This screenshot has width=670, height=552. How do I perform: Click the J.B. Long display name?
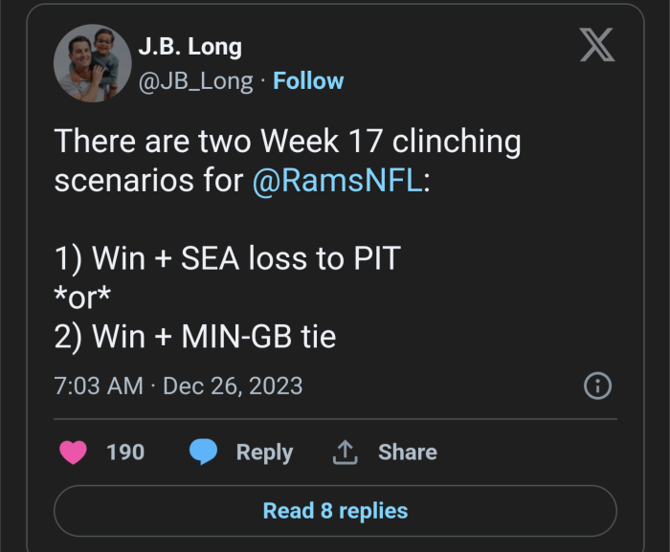(190, 46)
